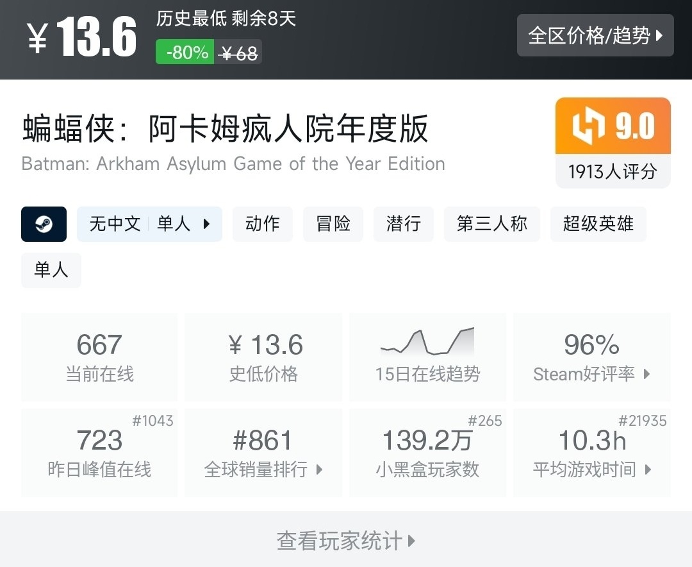
Task: Open the 667 当前在线 stat tile
Action: point(99,357)
